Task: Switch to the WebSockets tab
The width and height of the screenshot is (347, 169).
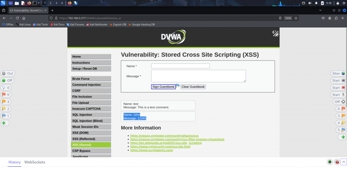Action: click(x=35, y=162)
